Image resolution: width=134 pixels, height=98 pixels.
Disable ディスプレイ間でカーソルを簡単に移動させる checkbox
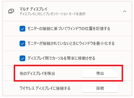[22, 58]
